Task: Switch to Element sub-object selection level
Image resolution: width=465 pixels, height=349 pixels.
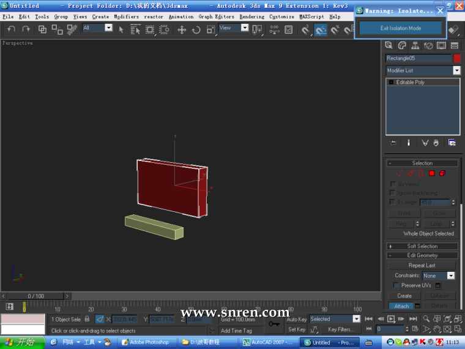Action: [442, 173]
